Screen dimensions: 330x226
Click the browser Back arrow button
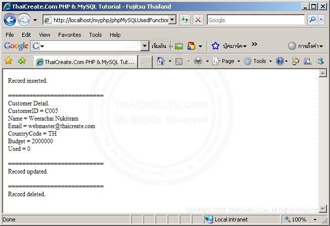point(10,20)
